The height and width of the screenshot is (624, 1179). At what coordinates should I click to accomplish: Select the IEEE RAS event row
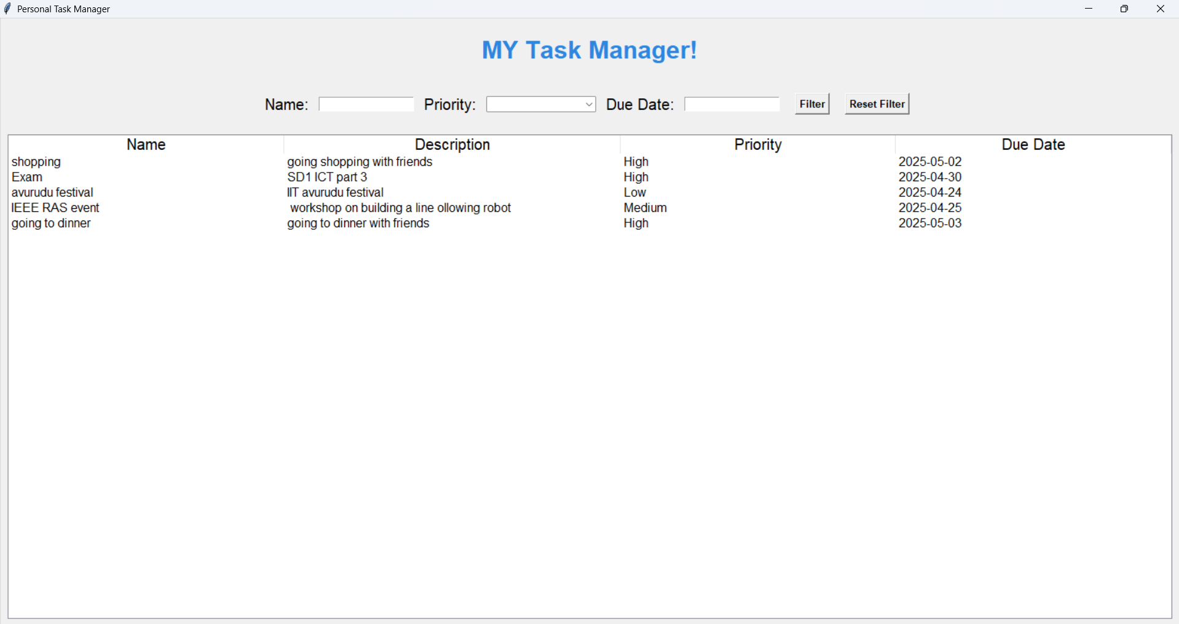(x=55, y=208)
